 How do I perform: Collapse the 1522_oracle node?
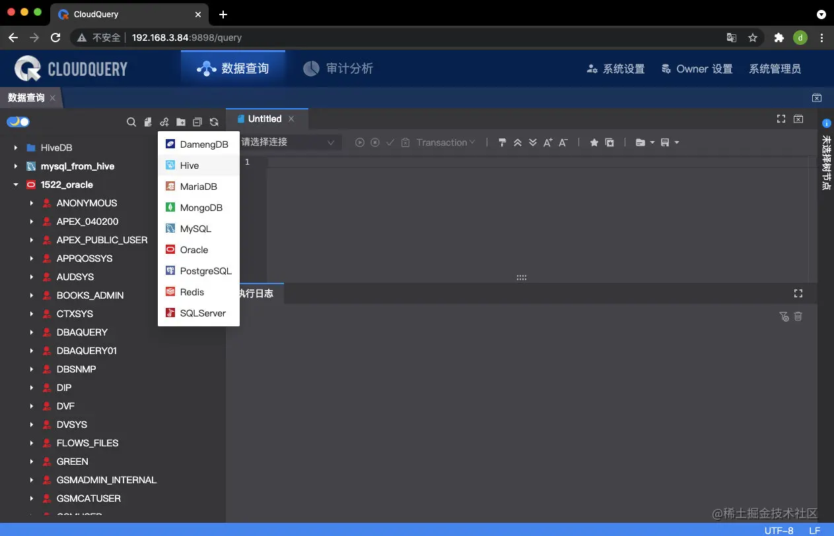(16, 185)
